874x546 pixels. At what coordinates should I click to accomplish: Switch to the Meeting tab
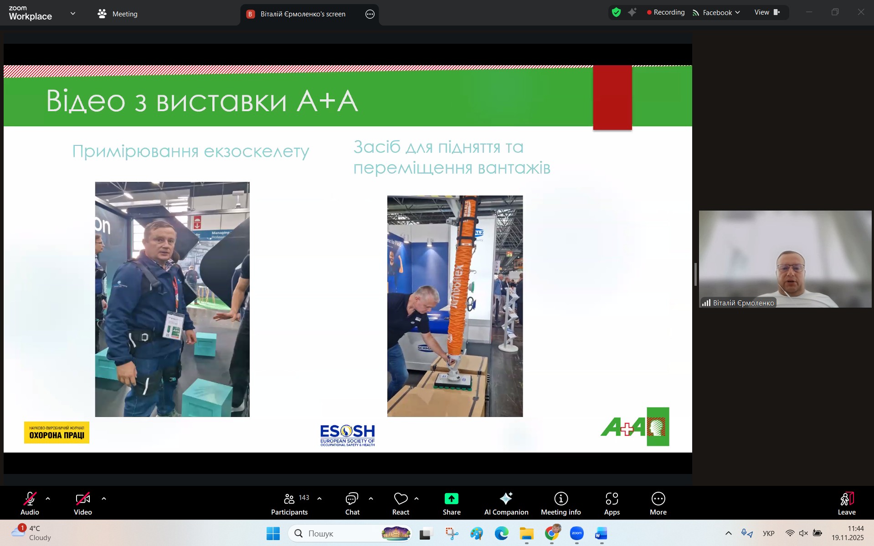point(118,14)
